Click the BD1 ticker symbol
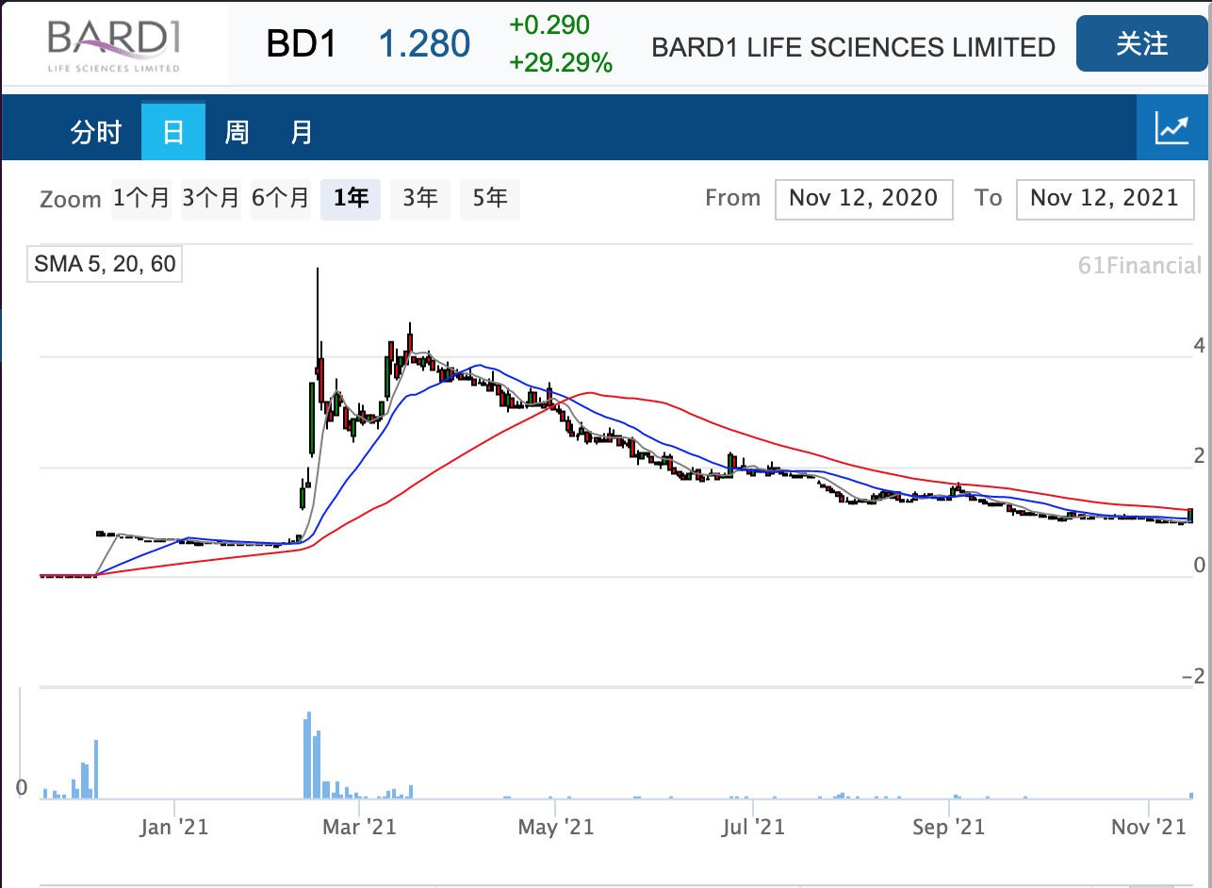 pos(302,44)
